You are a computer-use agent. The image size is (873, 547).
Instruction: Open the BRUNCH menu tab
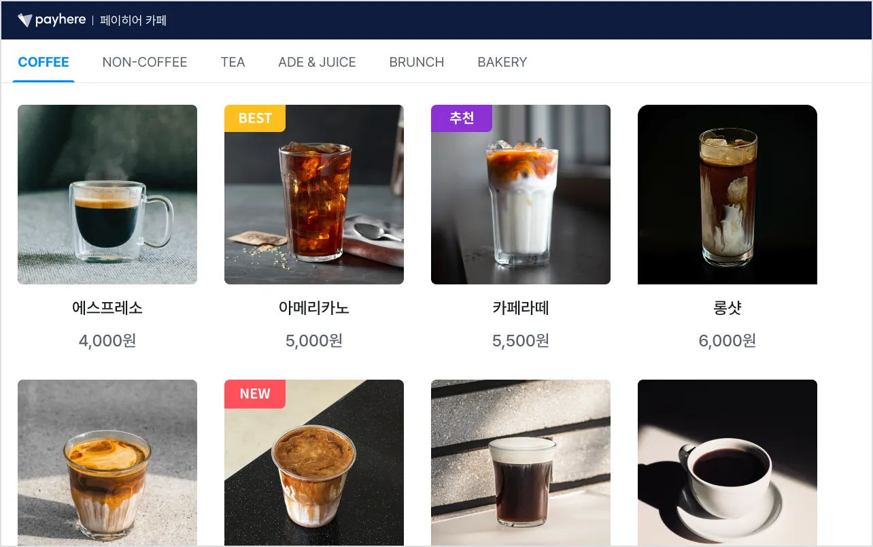[417, 62]
